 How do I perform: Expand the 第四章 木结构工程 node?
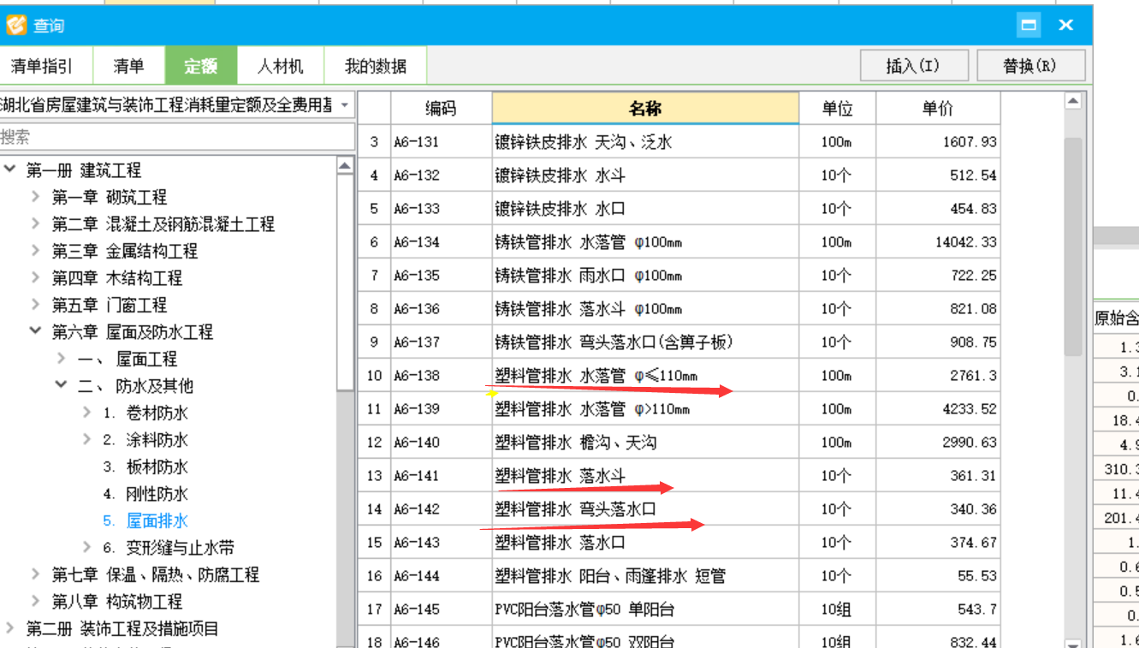(x=35, y=278)
